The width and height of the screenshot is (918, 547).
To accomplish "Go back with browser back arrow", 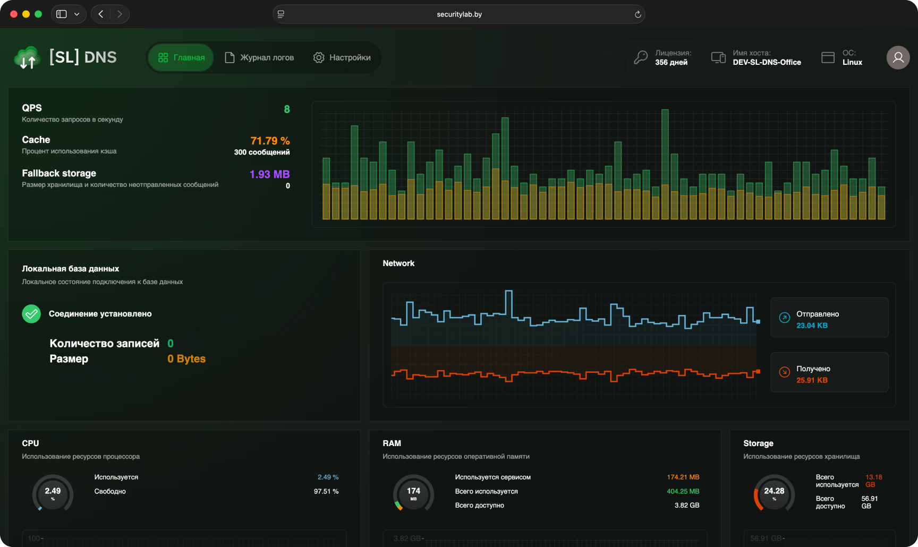I will point(101,14).
